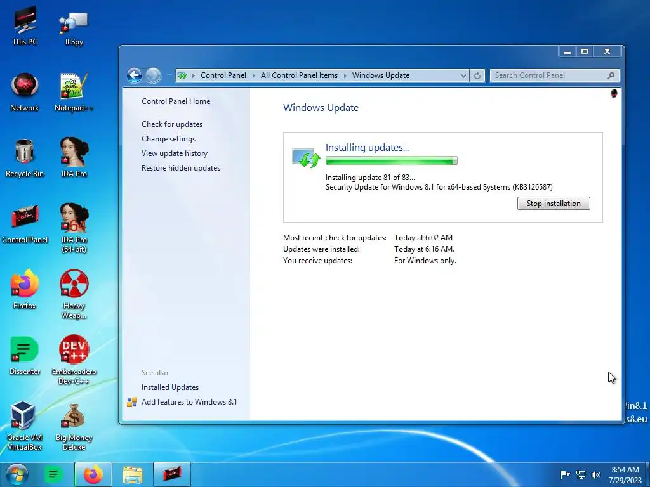Open Oracle VM VirtualBox shortcut
The width and height of the screenshot is (650, 487).
25,425
